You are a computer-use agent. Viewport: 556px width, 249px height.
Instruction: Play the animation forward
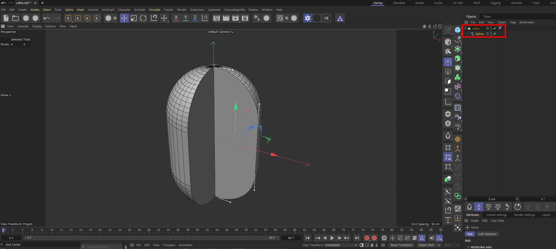[332, 238]
